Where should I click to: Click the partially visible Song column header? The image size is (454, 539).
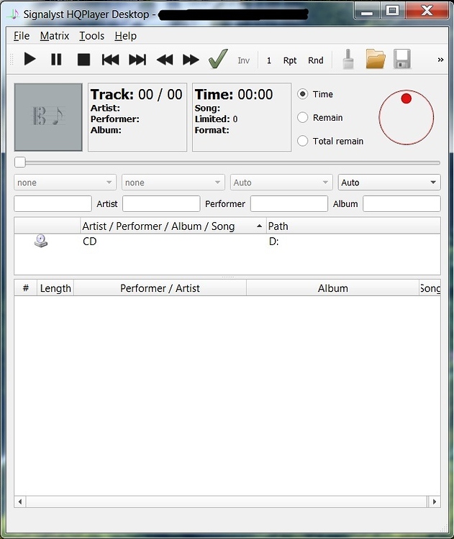(x=430, y=287)
